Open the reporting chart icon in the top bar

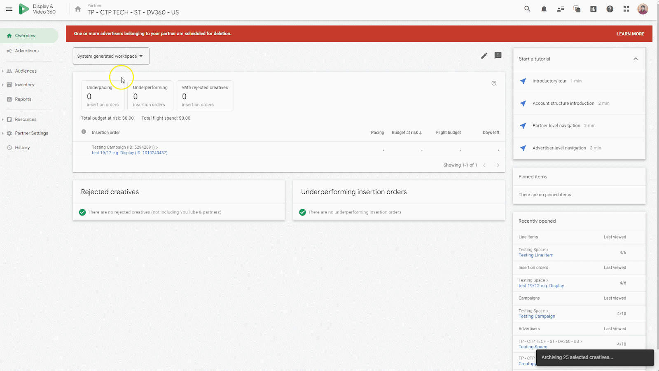(x=593, y=9)
